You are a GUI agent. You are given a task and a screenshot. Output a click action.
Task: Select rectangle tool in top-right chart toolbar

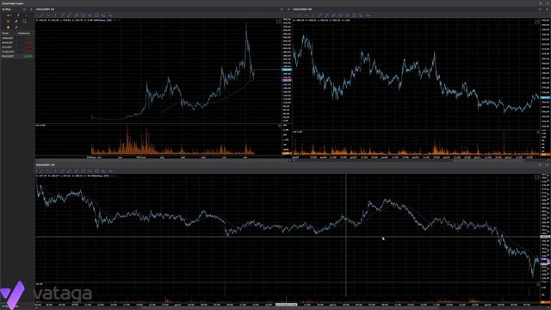click(x=355, y=15)
